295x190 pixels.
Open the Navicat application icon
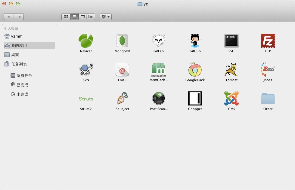tap(86, 41)
